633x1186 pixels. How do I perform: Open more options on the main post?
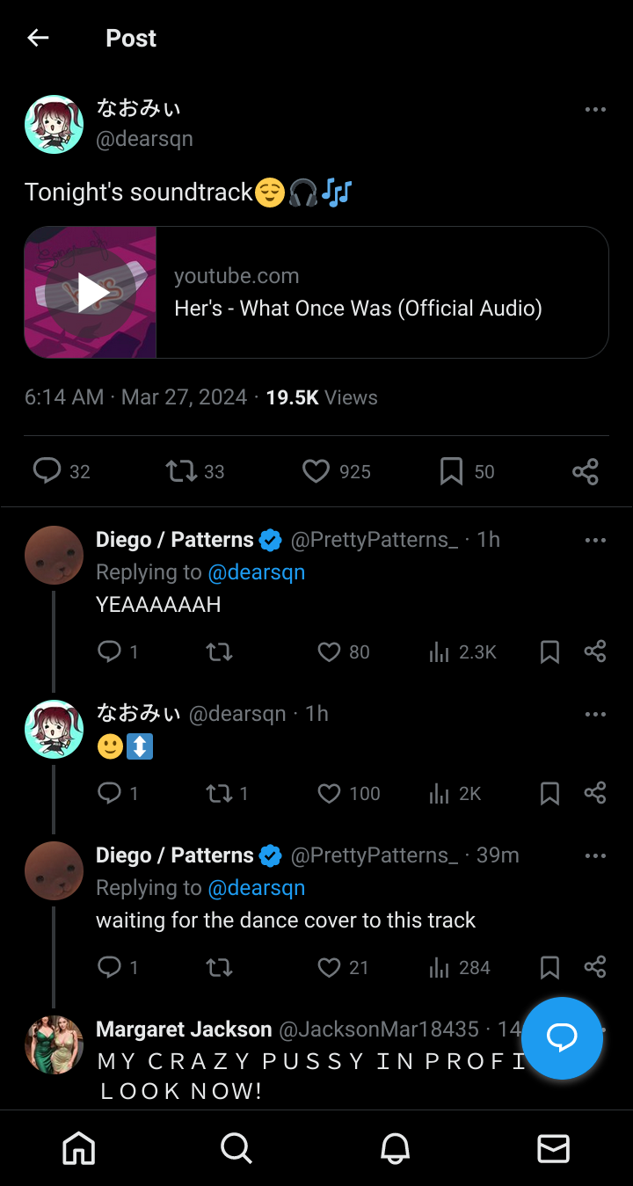coord(595,110)
